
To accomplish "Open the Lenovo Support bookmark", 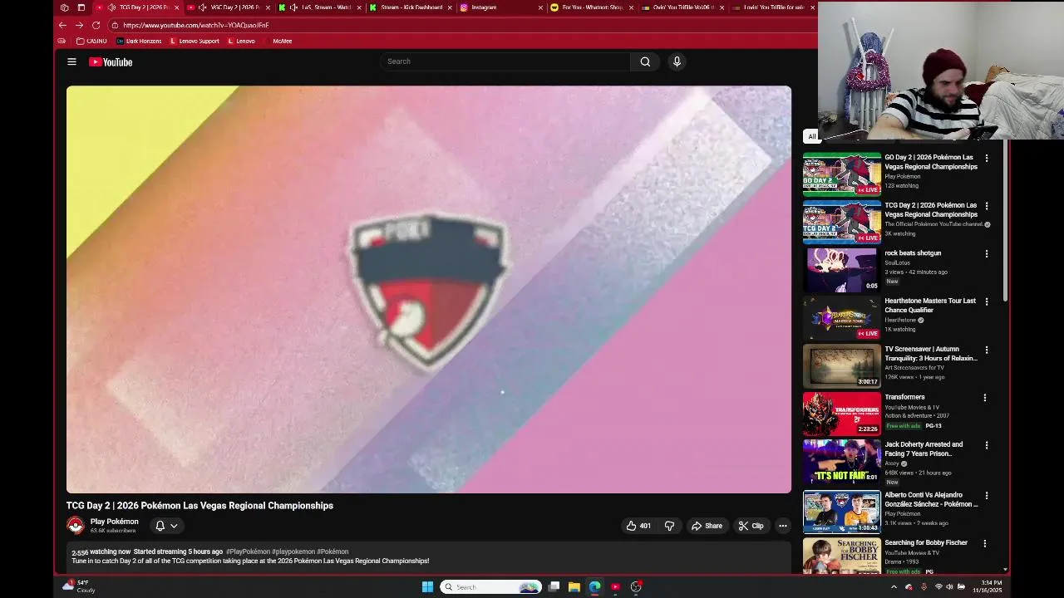I will [x=194, y=41].
